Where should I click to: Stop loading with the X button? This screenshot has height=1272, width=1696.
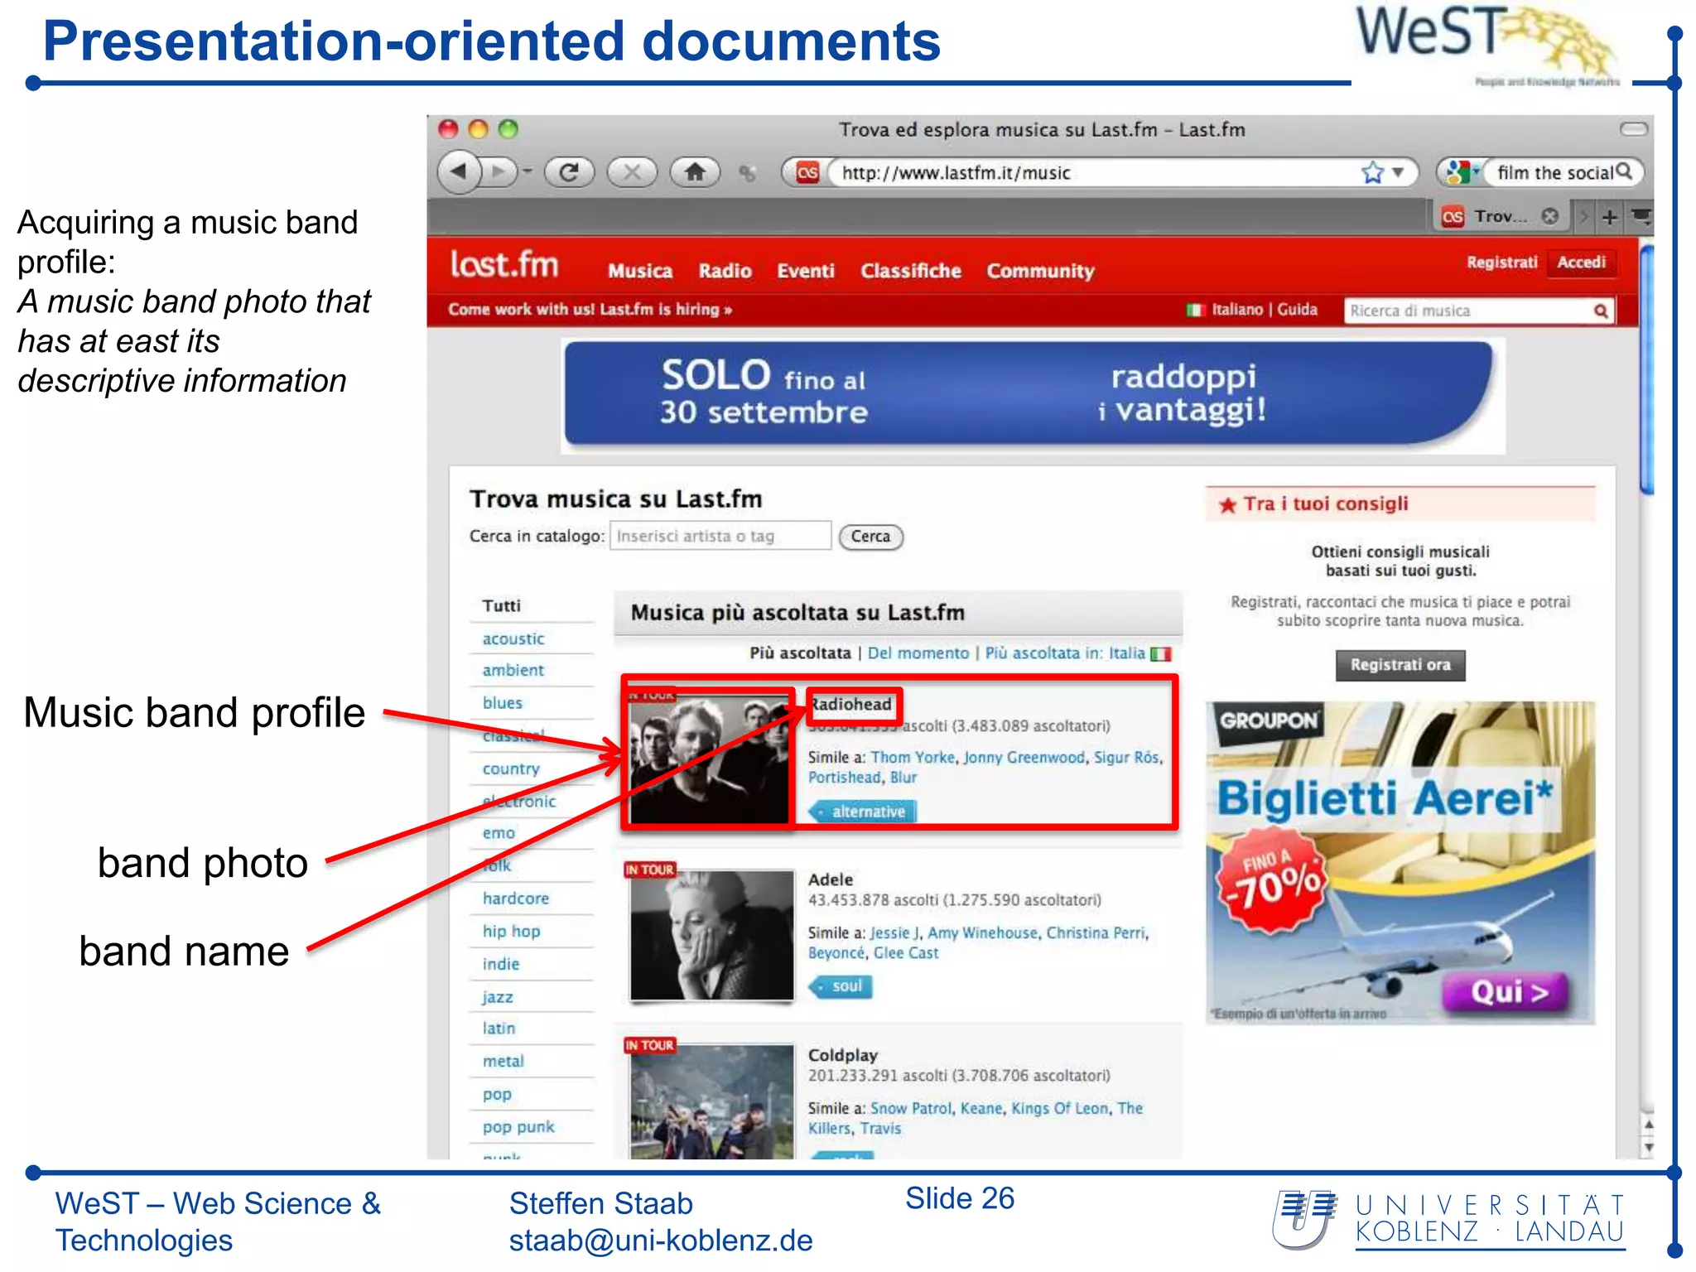point(632,172)
